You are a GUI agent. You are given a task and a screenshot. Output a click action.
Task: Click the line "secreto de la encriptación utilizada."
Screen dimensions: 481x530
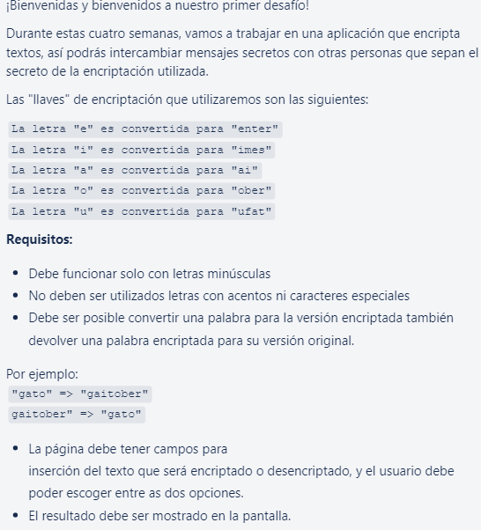107,71
